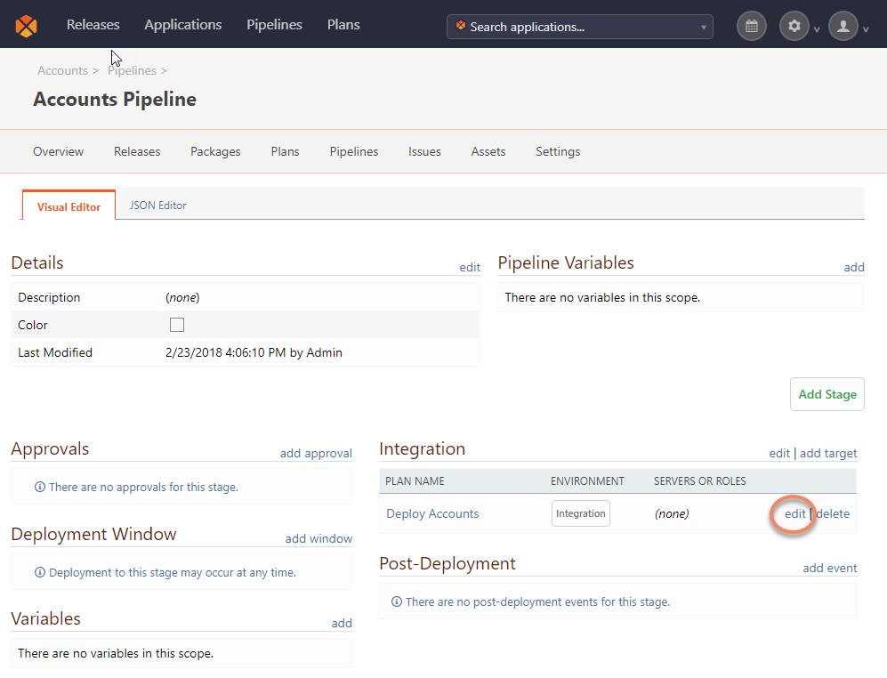Image resolution: width=887 pixels, height=678 pixels.
Task: Click the orange BuildMaster logo icon
Action: coord(27,26)
